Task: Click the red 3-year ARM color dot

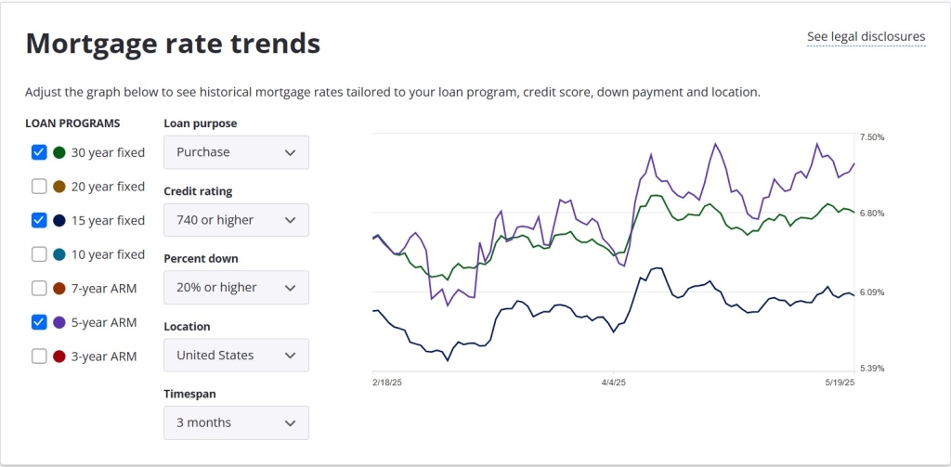Action: 59,356
